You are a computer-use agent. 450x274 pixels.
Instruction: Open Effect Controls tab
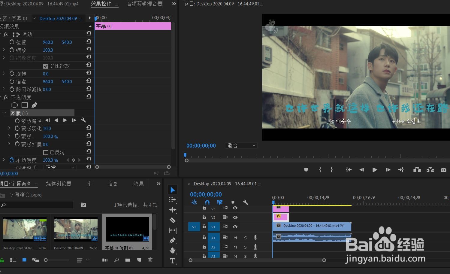(101, 4)
